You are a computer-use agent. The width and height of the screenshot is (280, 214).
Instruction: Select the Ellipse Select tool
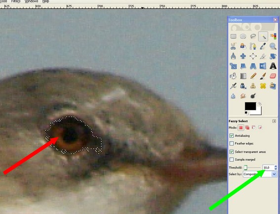point(243,36)
